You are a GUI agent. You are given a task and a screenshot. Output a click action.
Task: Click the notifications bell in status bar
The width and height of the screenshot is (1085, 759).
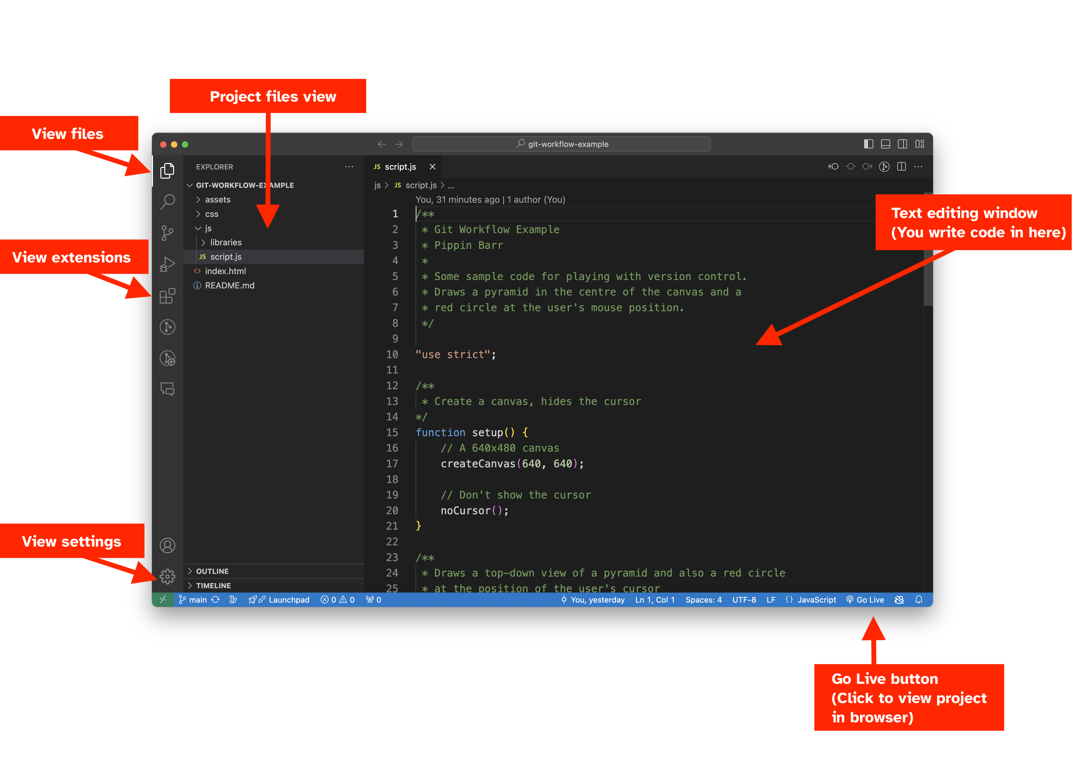point(919,600)
